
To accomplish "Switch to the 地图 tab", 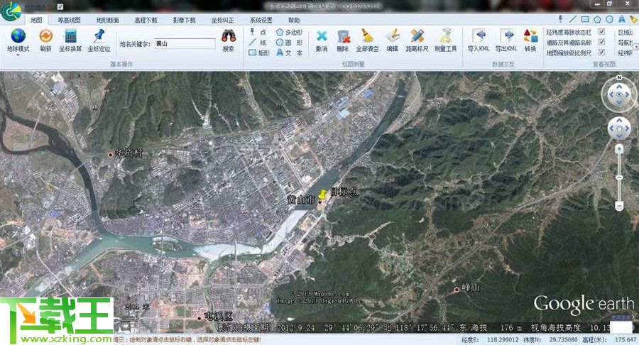I will coord(36,20).
